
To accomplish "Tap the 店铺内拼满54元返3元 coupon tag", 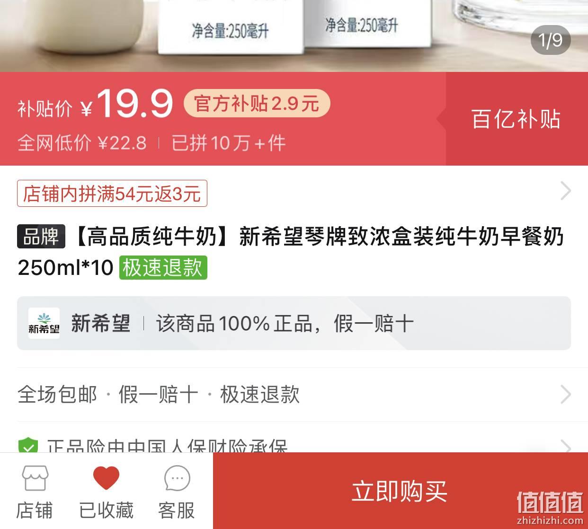I will 112,194.
